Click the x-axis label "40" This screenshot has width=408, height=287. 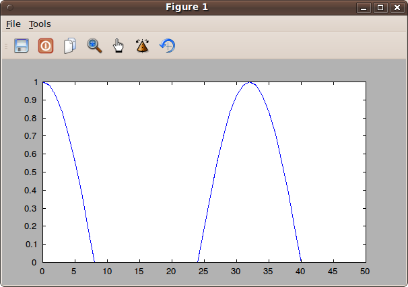[x=300, y=272]
